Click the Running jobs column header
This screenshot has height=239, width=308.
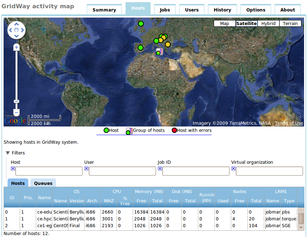[x=207, y=197]
